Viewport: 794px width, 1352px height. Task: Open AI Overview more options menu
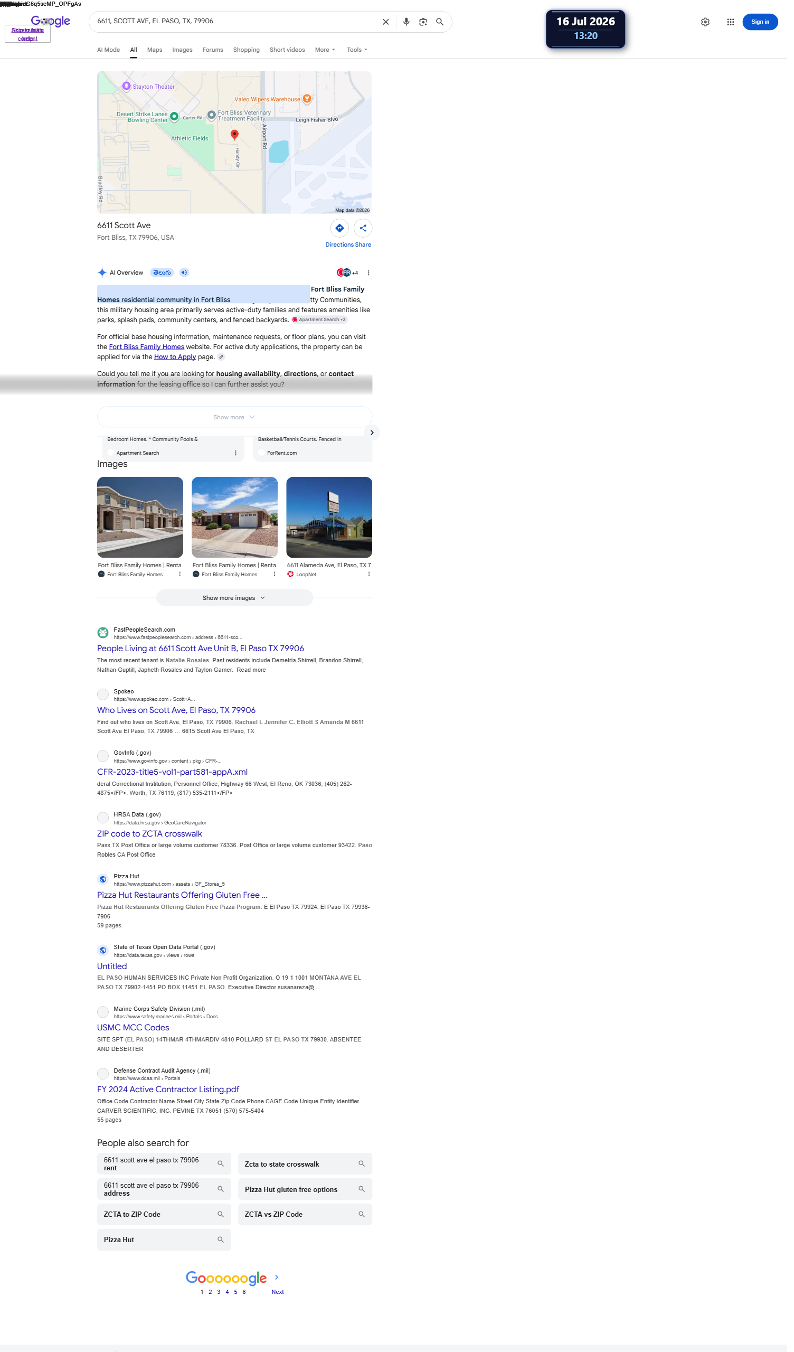click(x=372, y=275)
